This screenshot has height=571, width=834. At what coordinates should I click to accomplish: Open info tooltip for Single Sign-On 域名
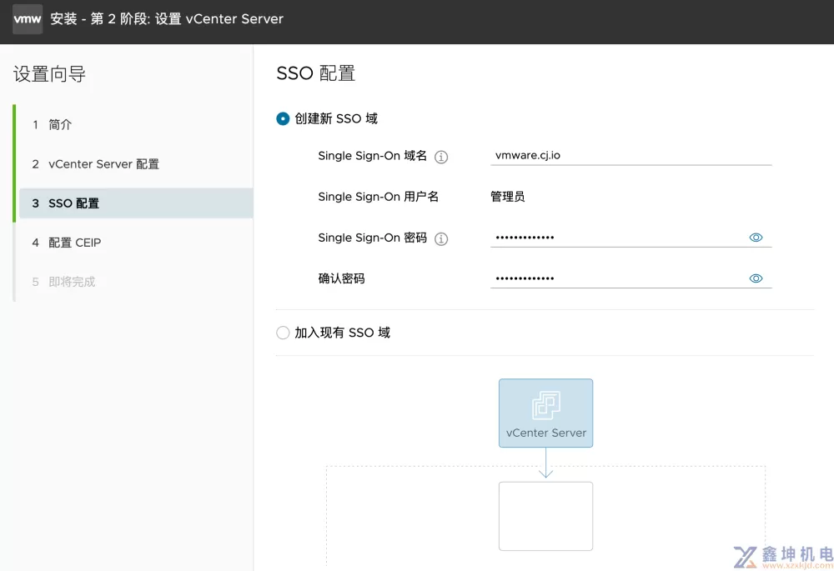coord(441,157)
